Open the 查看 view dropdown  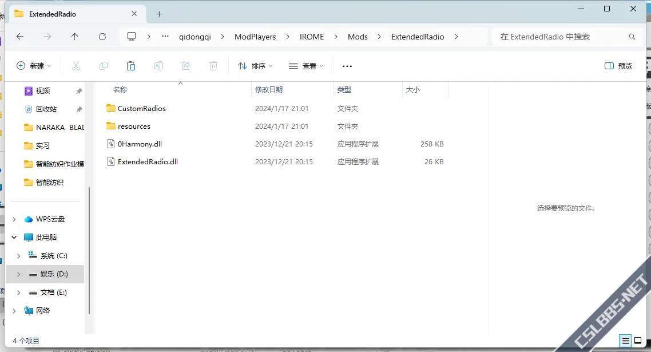coord(306,66)
